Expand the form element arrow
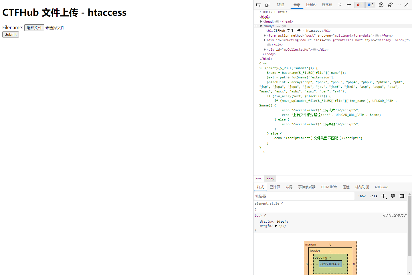Screen dimensions: 412x275 pos(265,35)
